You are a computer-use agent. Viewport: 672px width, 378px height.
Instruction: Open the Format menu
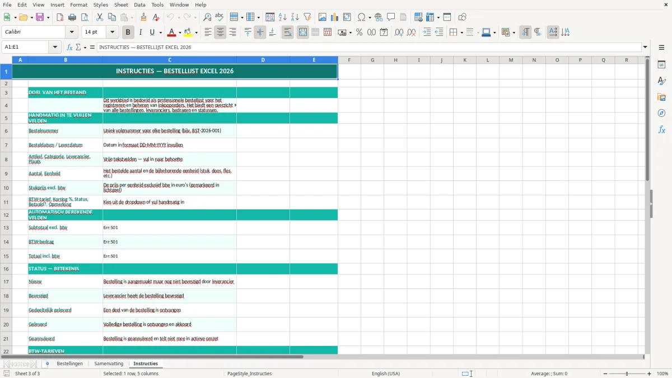tap(78, 4)
